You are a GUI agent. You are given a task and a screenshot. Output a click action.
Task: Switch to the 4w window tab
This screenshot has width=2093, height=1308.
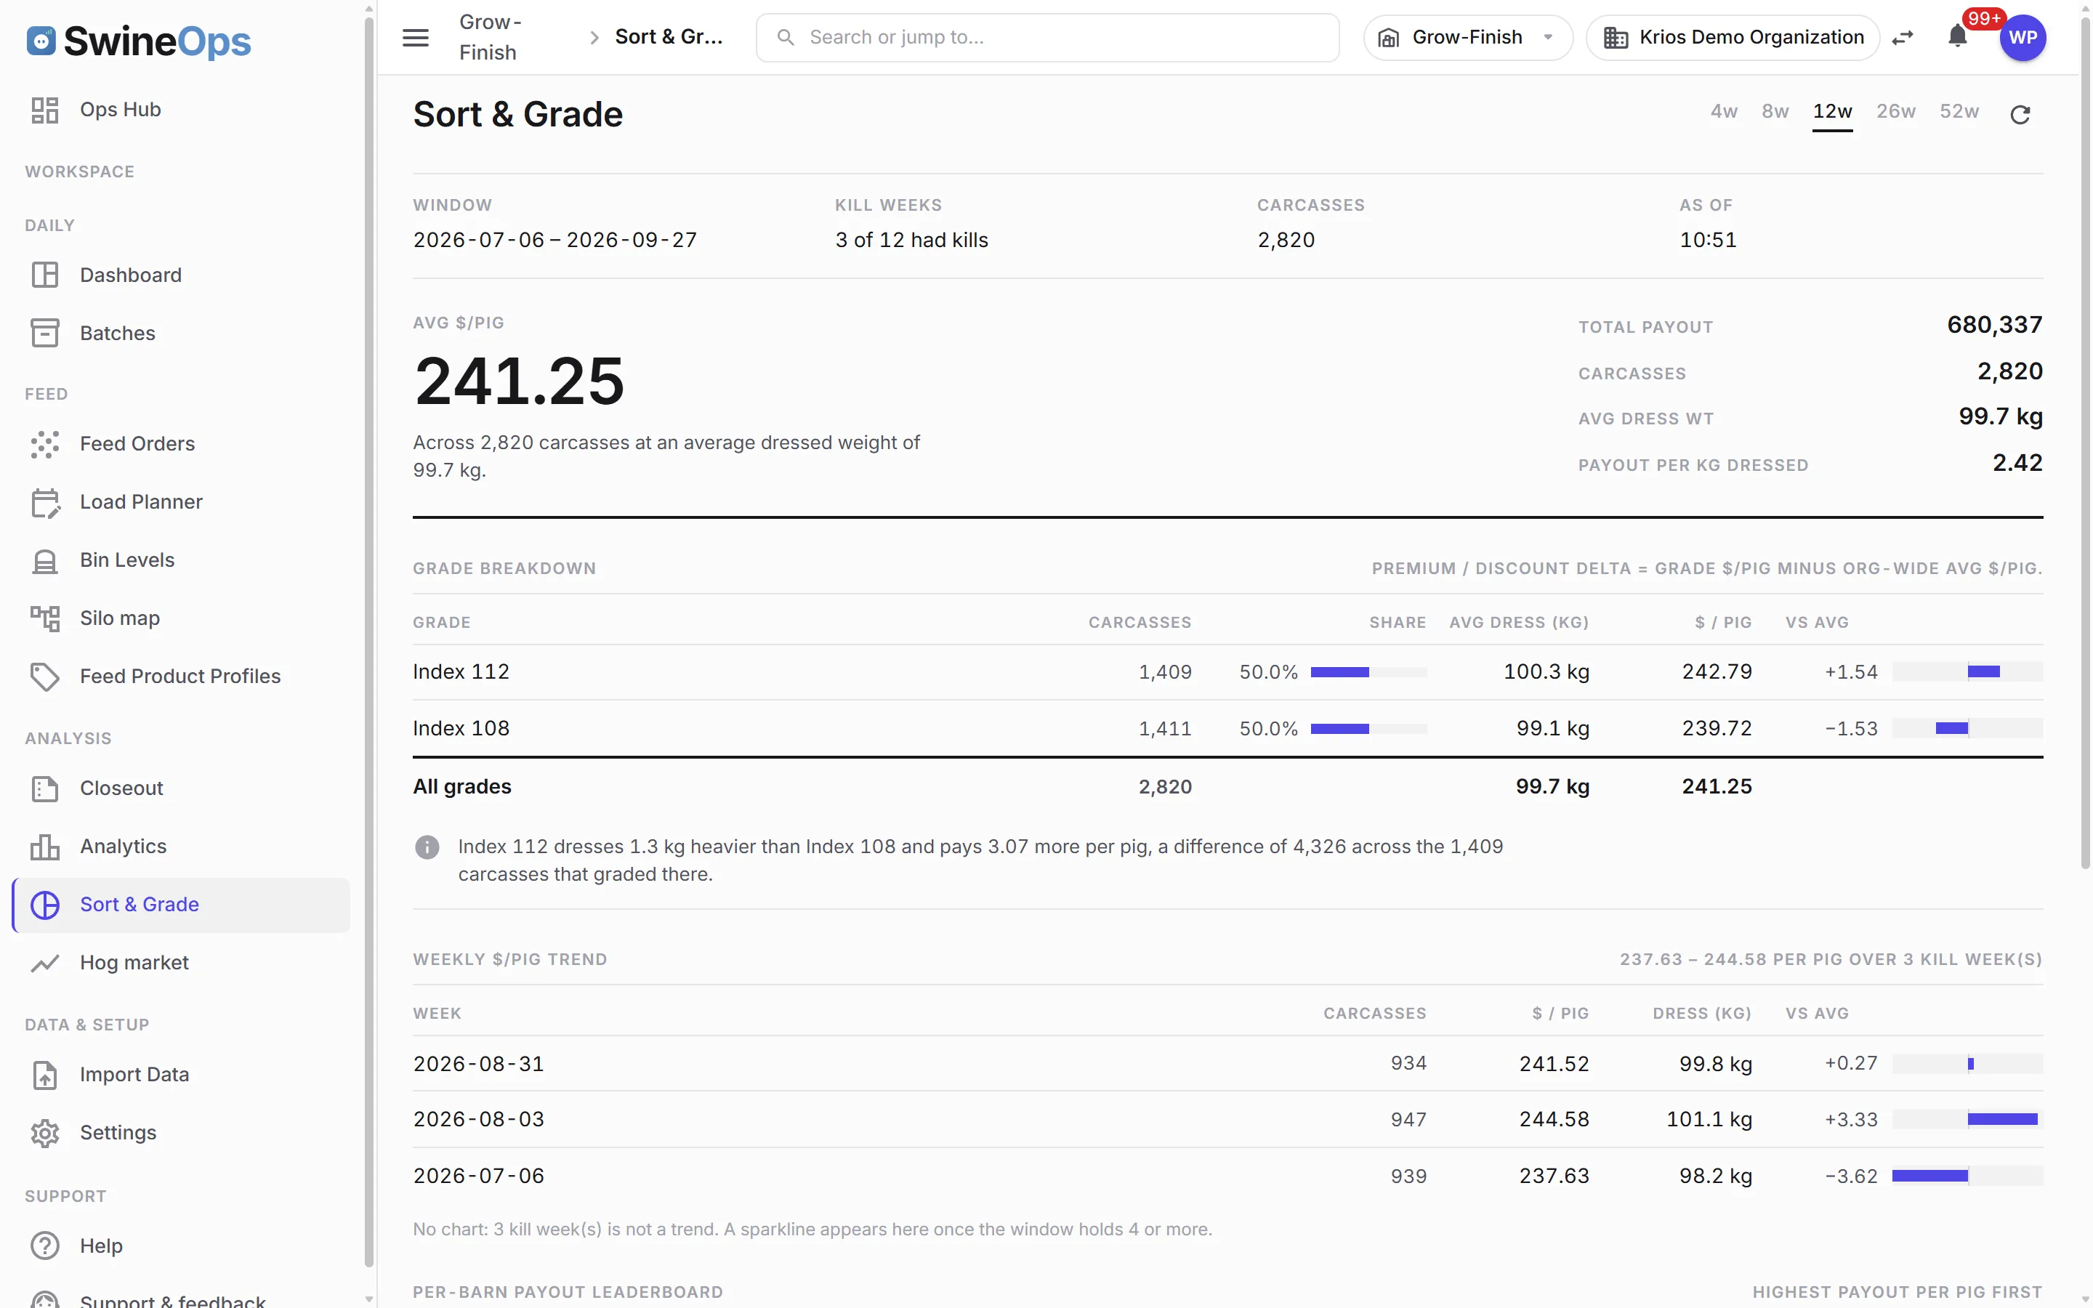(1724, 112)
